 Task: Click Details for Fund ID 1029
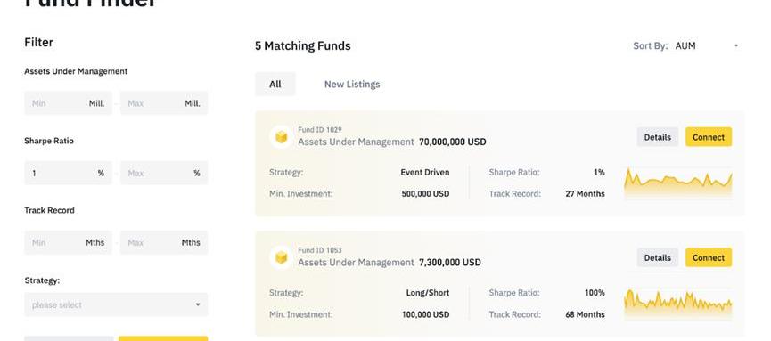point(658,137)
